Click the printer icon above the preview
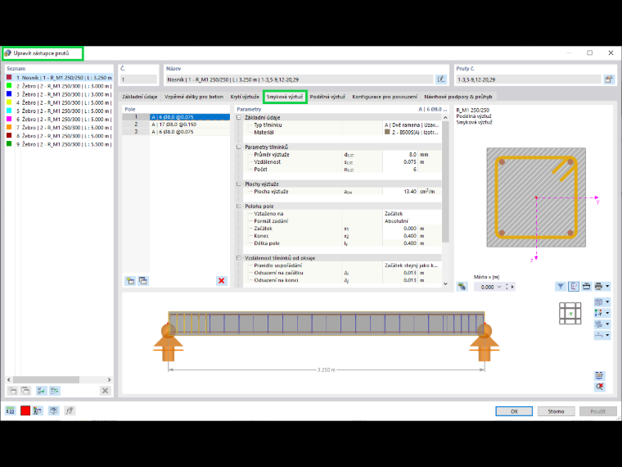 pyautogui.click(x=598, y=286)
